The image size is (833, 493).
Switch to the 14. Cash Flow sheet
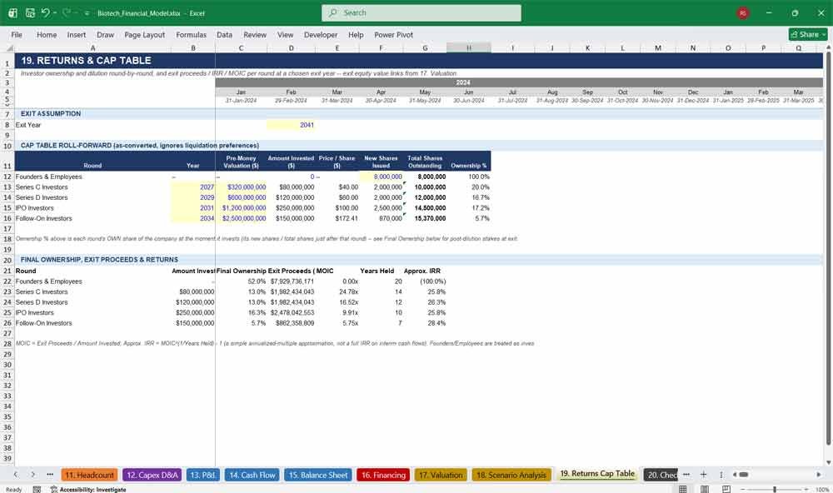252,475
